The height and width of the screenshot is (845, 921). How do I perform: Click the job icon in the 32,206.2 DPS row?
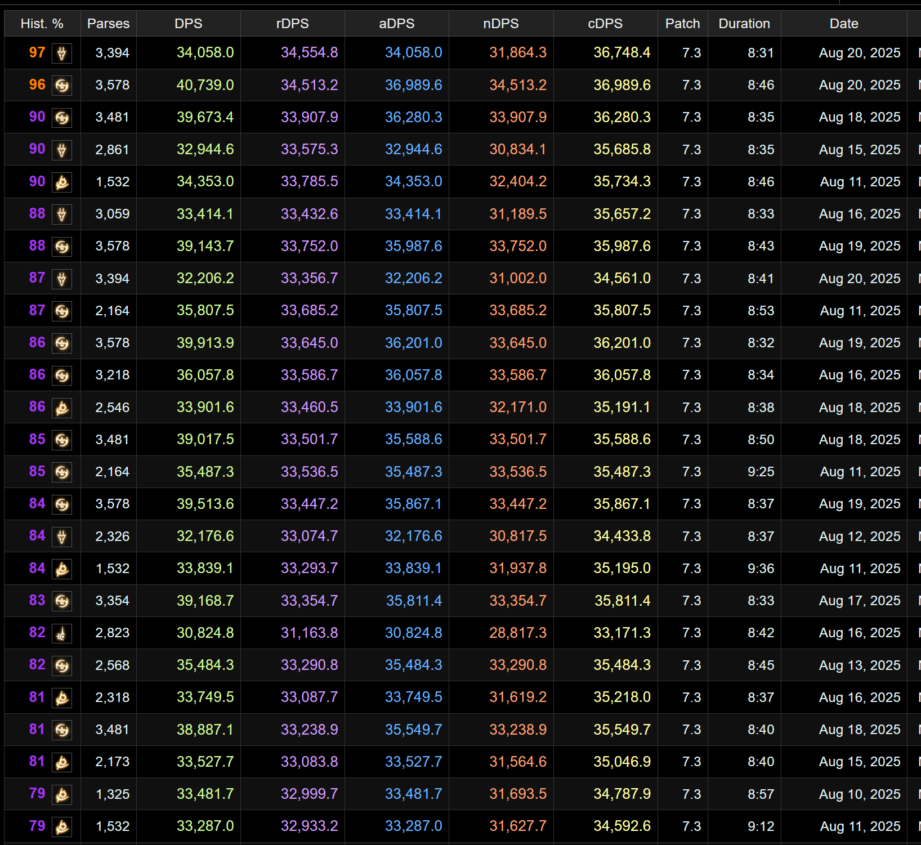(x=62, y=279)
